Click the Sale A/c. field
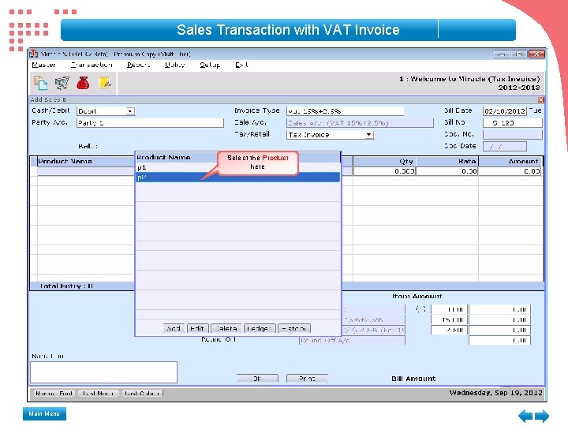The image size is (568, 426). [x=360, y=123]
